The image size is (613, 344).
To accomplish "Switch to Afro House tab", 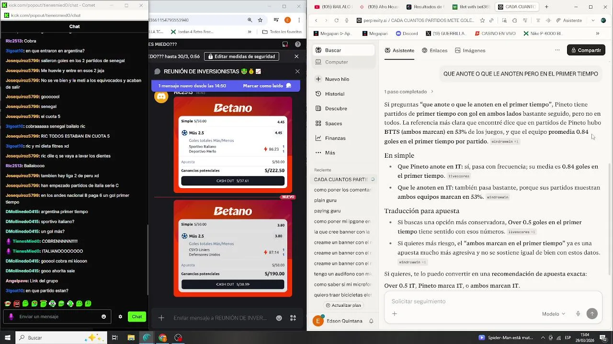I will point(379,7).
